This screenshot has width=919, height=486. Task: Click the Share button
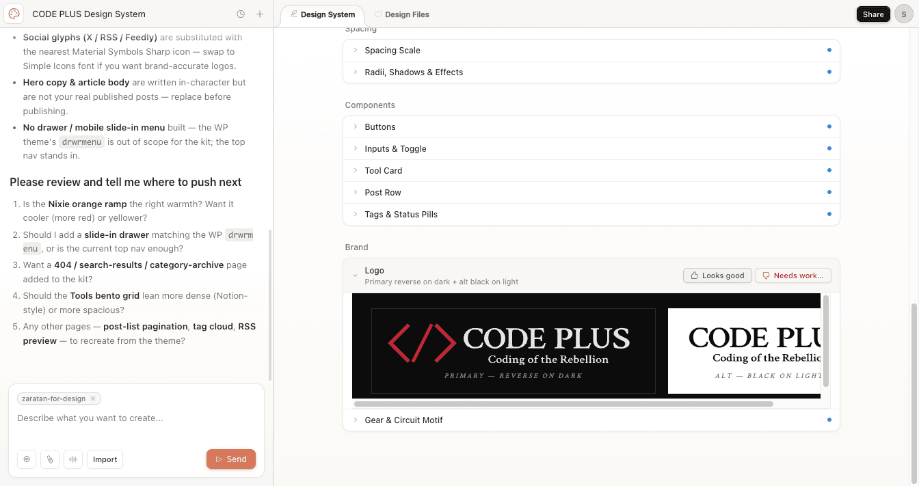[873, 14]
